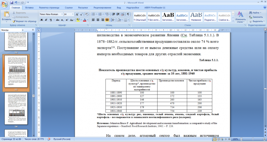Click zoom out minus button
The height and width of the screenshot is (142, 267).
[x=241, y=139]
